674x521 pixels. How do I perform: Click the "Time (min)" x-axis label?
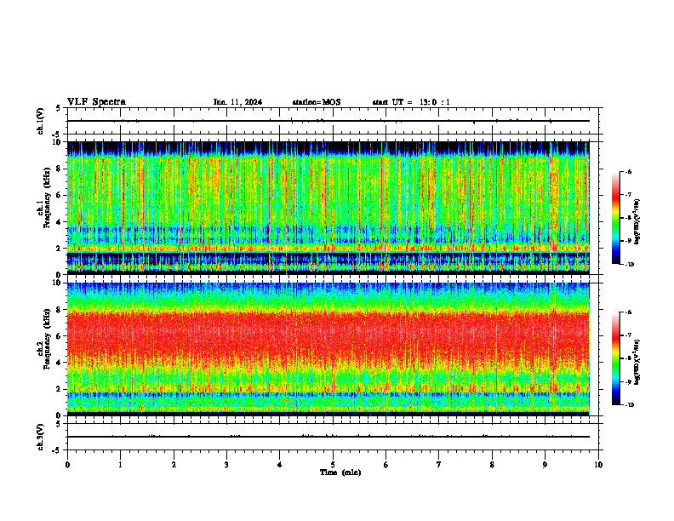(x=340, y=472)
